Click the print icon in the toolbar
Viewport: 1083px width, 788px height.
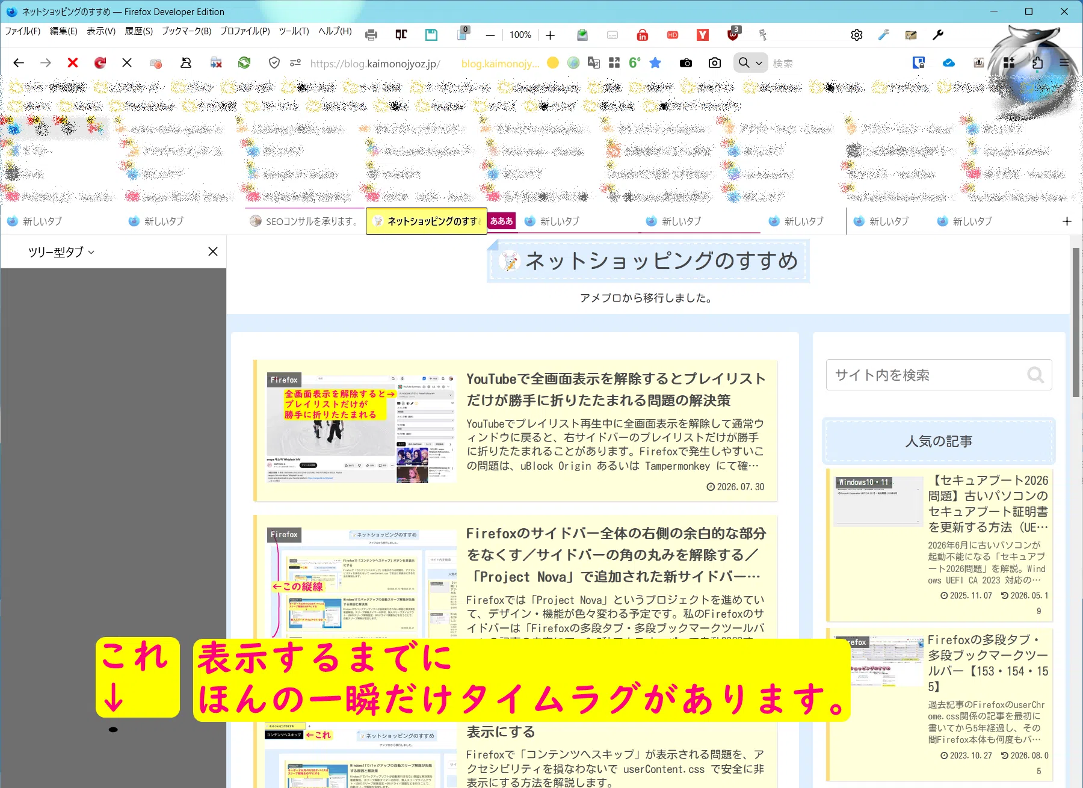[x=371, y=35]
